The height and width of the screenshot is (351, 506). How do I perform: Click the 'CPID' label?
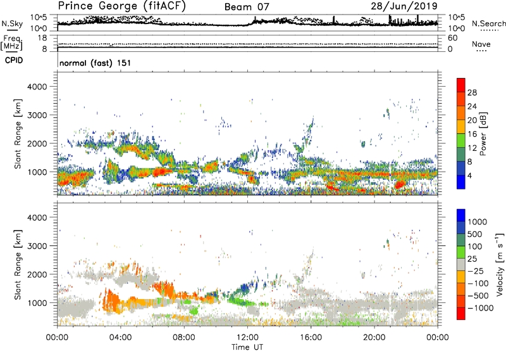click(x=14, y=60)
